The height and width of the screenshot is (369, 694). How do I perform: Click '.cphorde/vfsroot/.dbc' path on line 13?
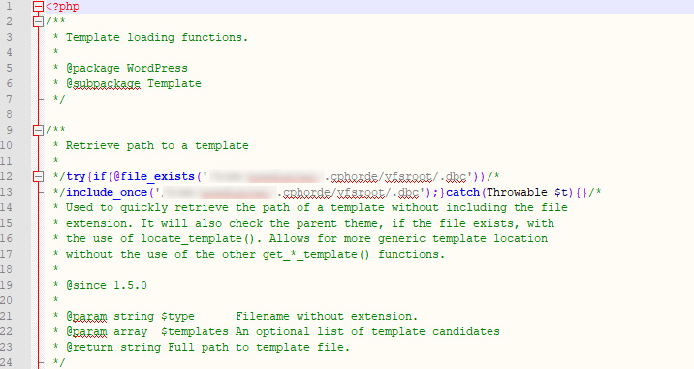(348, 193)
